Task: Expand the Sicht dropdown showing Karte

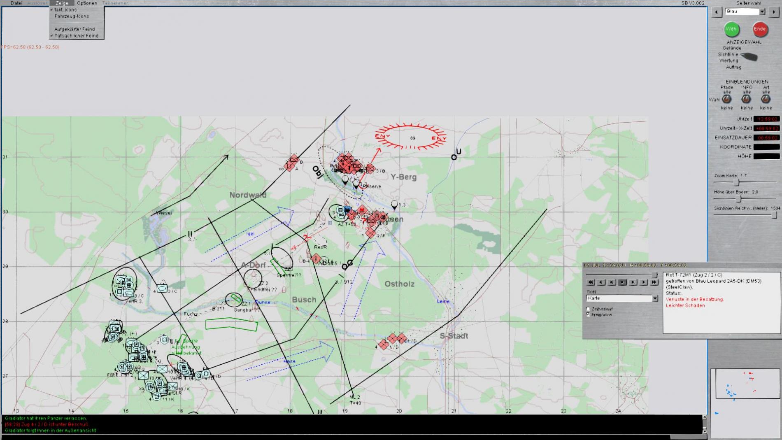Action: (655, 298)
